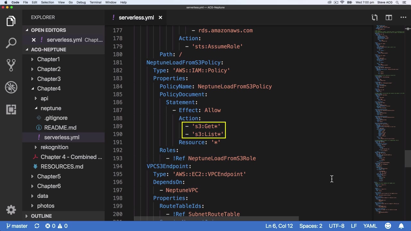Open the Search view in activity bar
This screenshot has height=231, width=411.
(x=11, y=43)
